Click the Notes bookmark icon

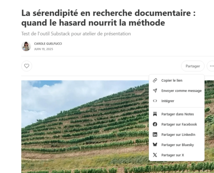[x=155, y=114]
